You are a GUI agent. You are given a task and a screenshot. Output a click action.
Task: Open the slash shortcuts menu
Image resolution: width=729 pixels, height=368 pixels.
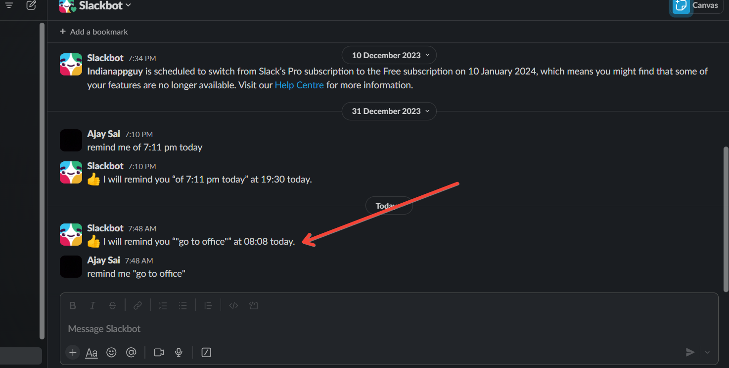(206, 352)
